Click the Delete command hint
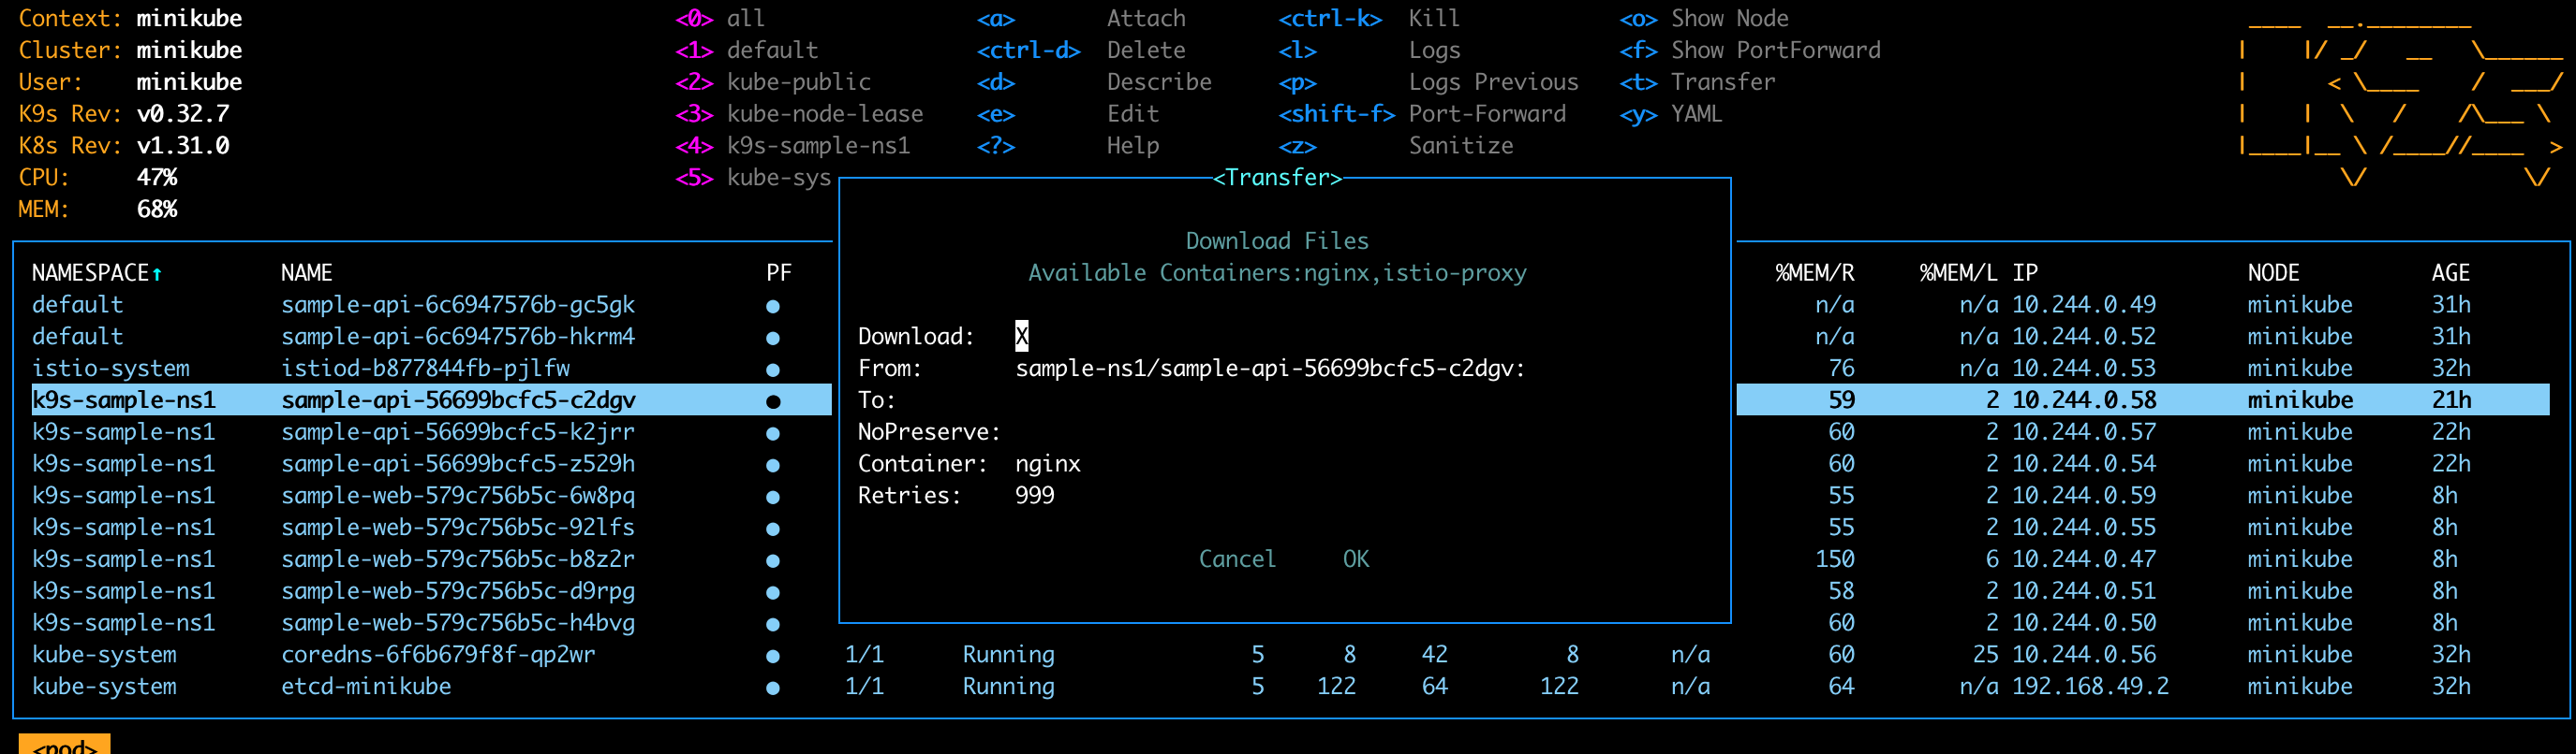Image resolution: width=2576 pixels, height=754 pixels. point(1146,50)
